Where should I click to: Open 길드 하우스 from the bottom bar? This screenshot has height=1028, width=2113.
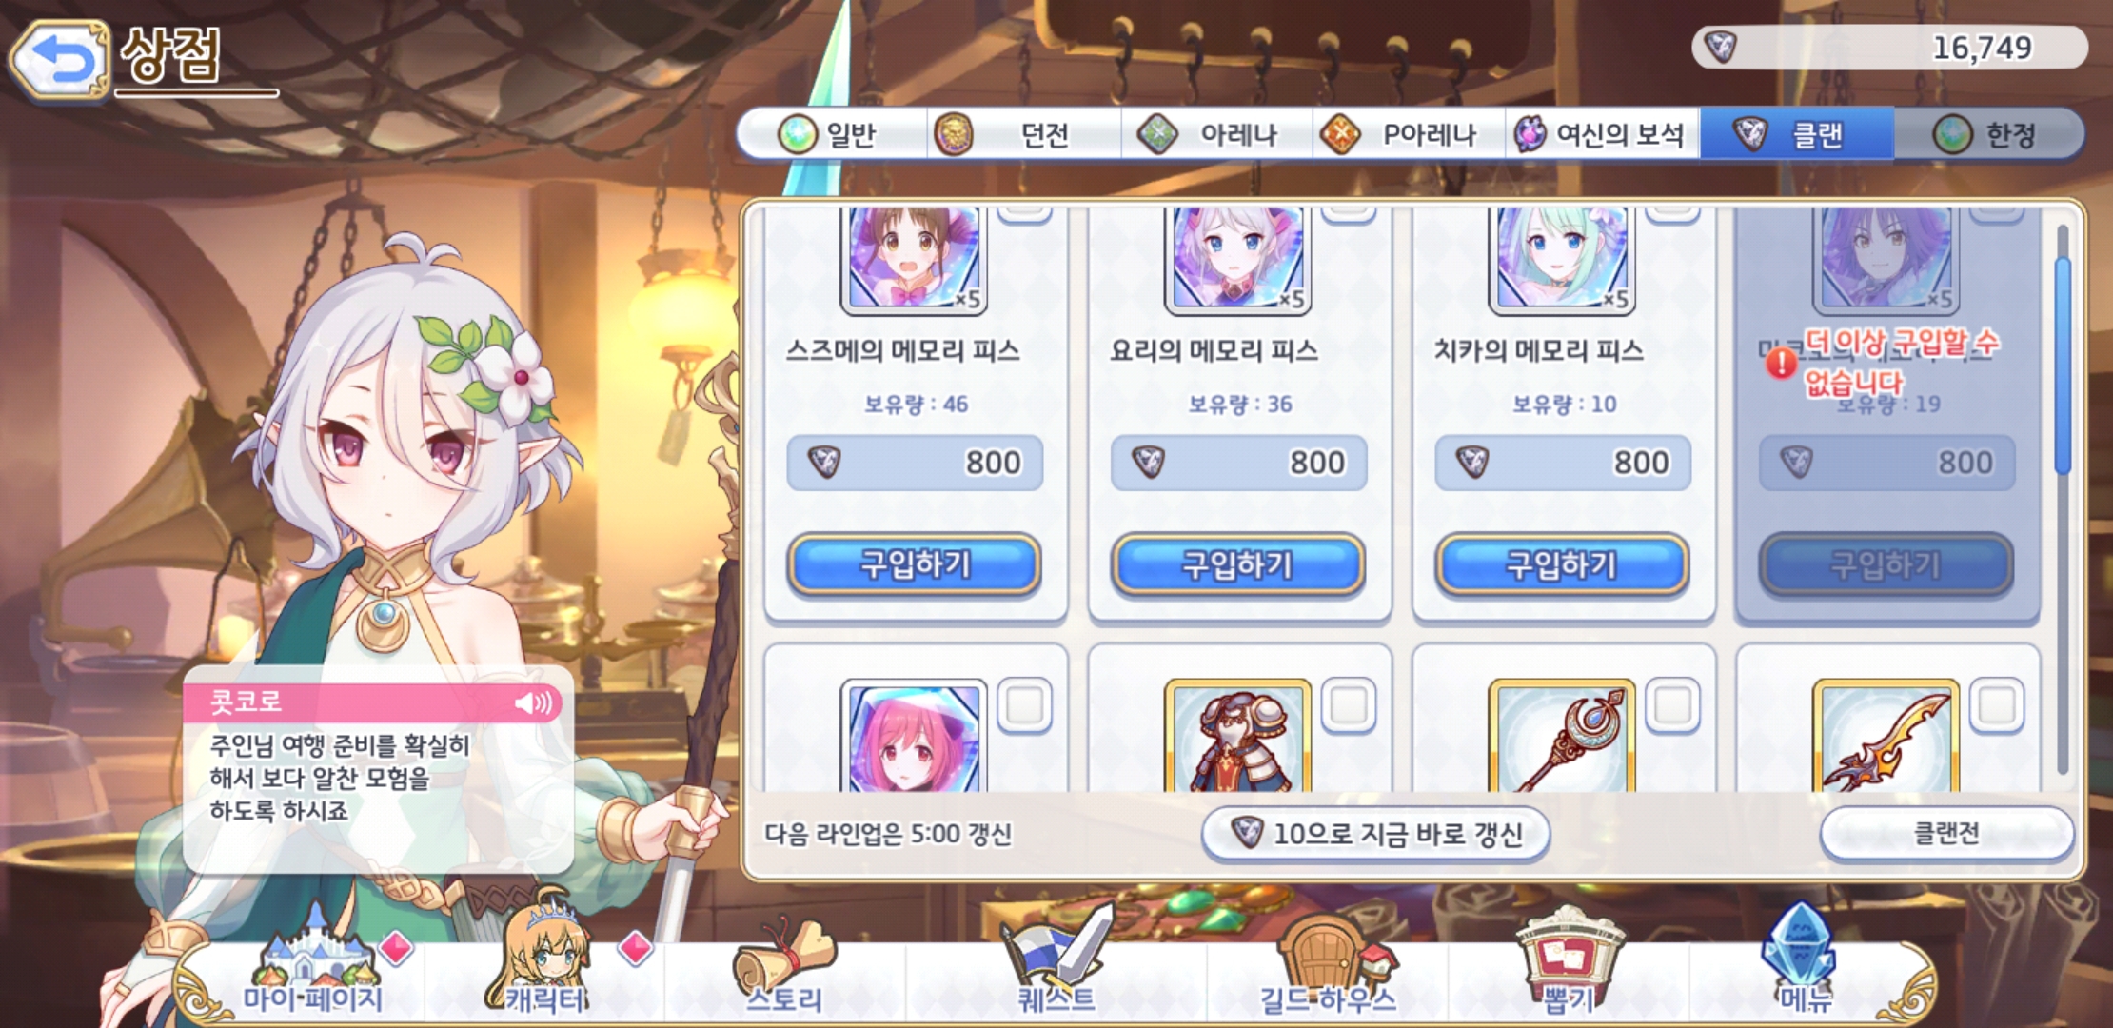(1329, 965)
